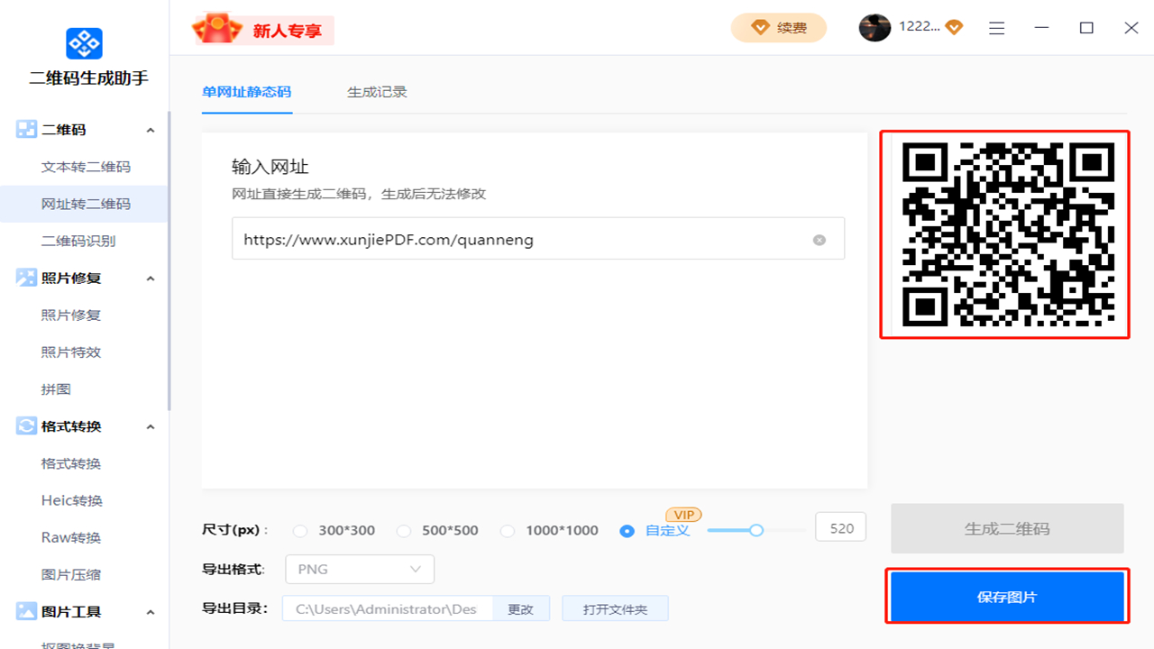Collapse the 格式转换 sidebar section
1154x649 pixels.
[x=151, y=425]
